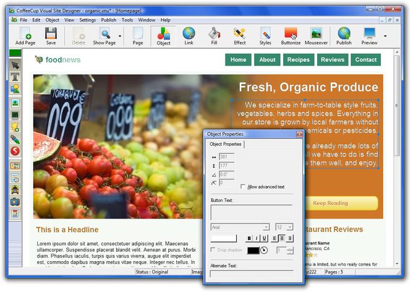Toggle Underline in Object Properties
The width and height of the screenshot is (411, 292).
(264, 238)
